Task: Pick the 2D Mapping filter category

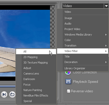Action: tap(36, 57)
